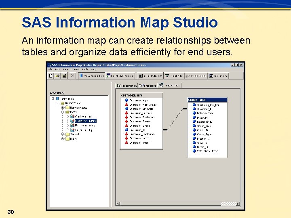Collapse the Foundation repository node
Screen dimensions: 291x218
pos(53,99)
